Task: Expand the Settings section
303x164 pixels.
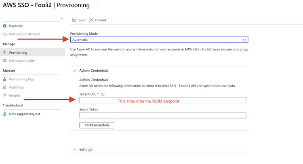Action: click(75, 149)
